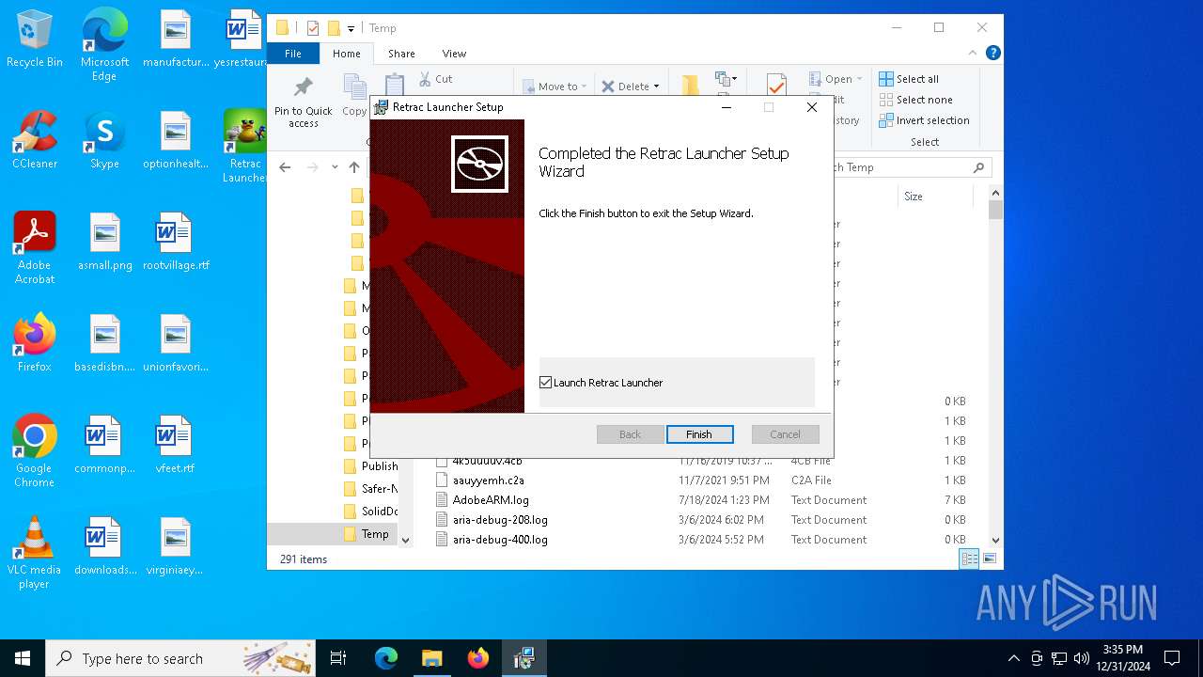Viewport: 1203px width, 677px height.
Task: Select the aauyyemh.c2a file
Action: click(x=489, y=480)
